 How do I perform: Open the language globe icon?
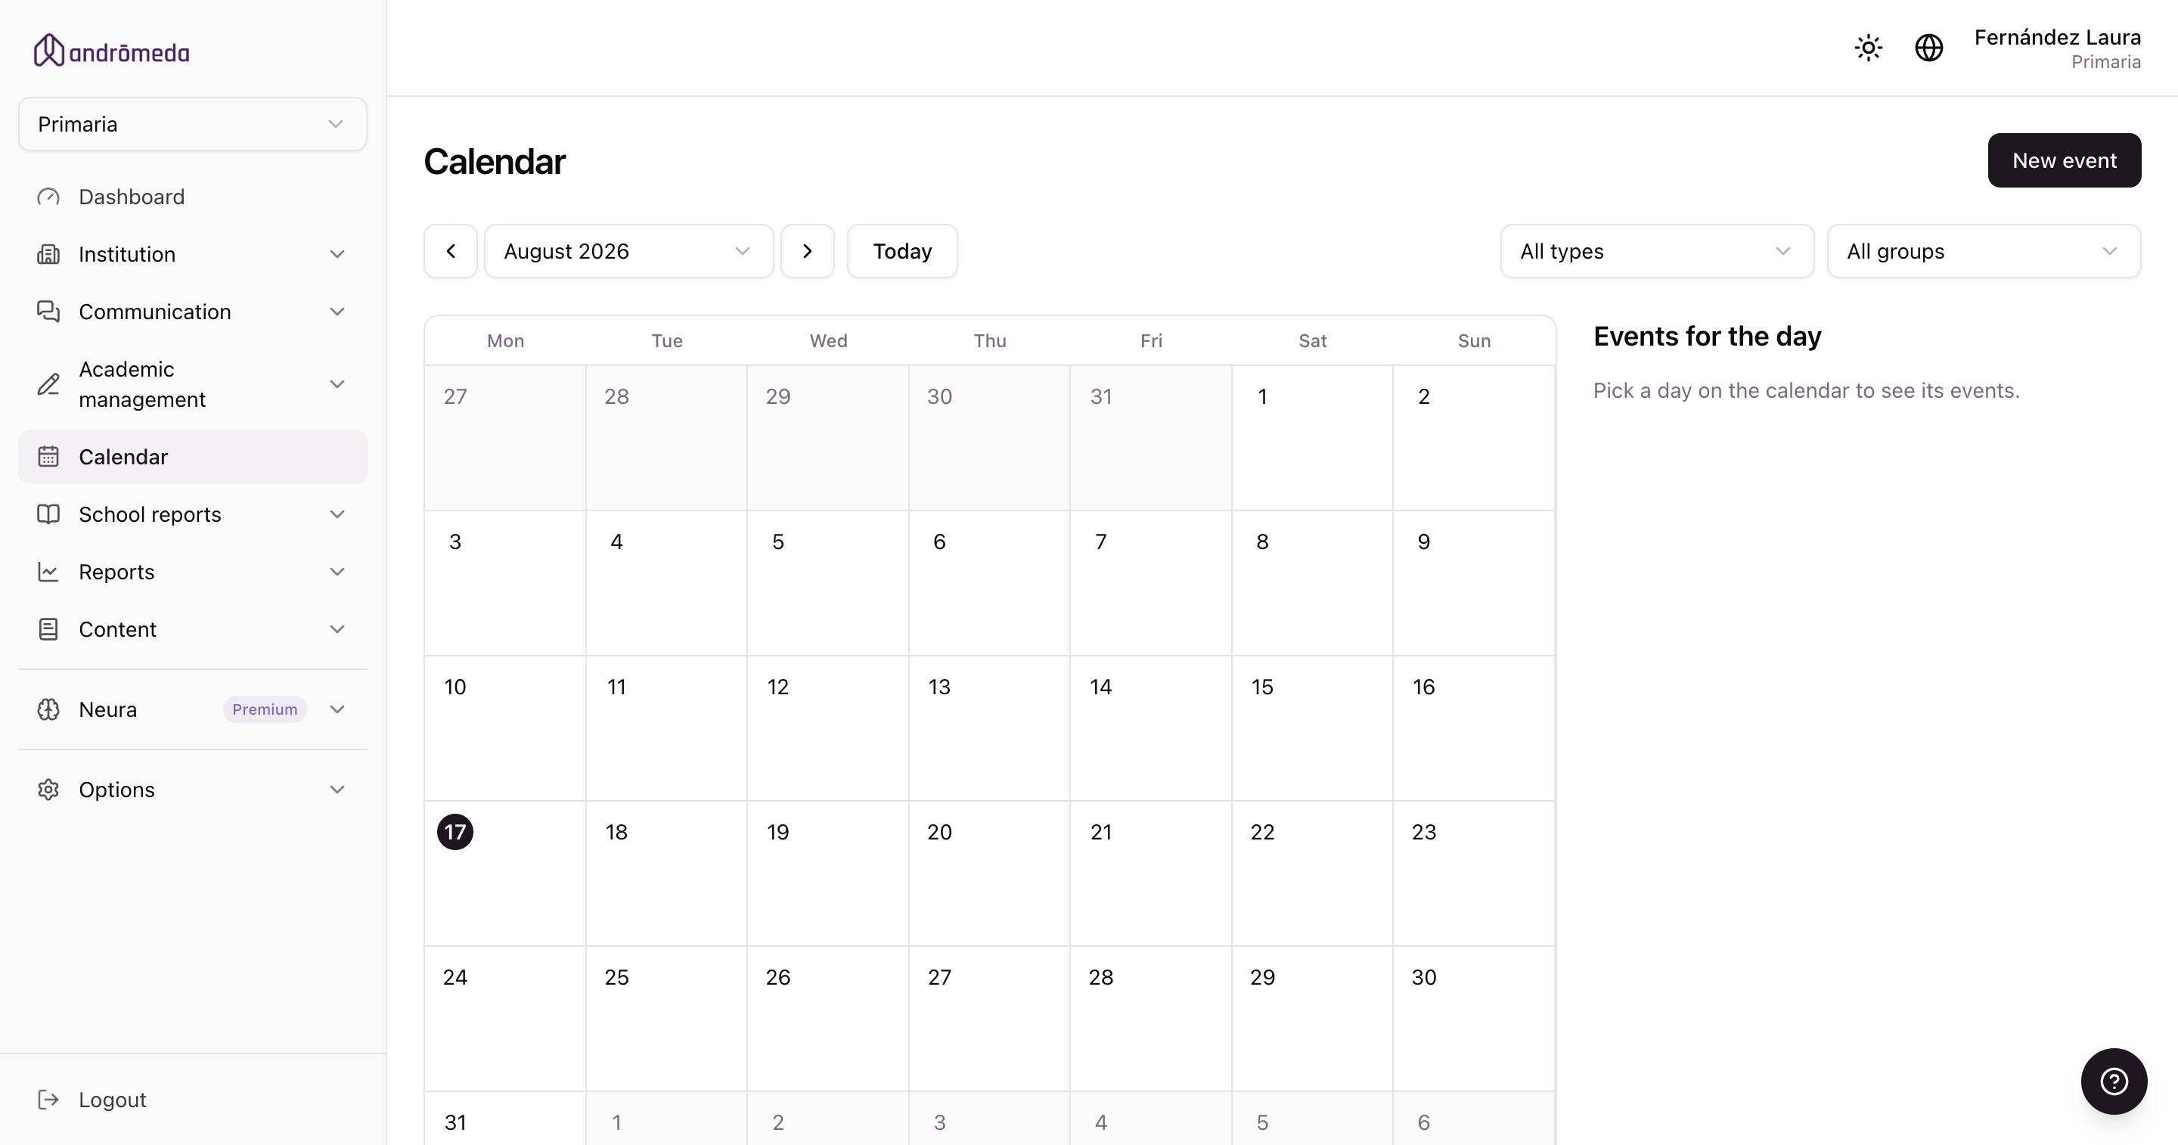click(x=1928, y=48)
